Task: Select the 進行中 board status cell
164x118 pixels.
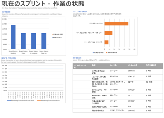Action: point(131,82)
